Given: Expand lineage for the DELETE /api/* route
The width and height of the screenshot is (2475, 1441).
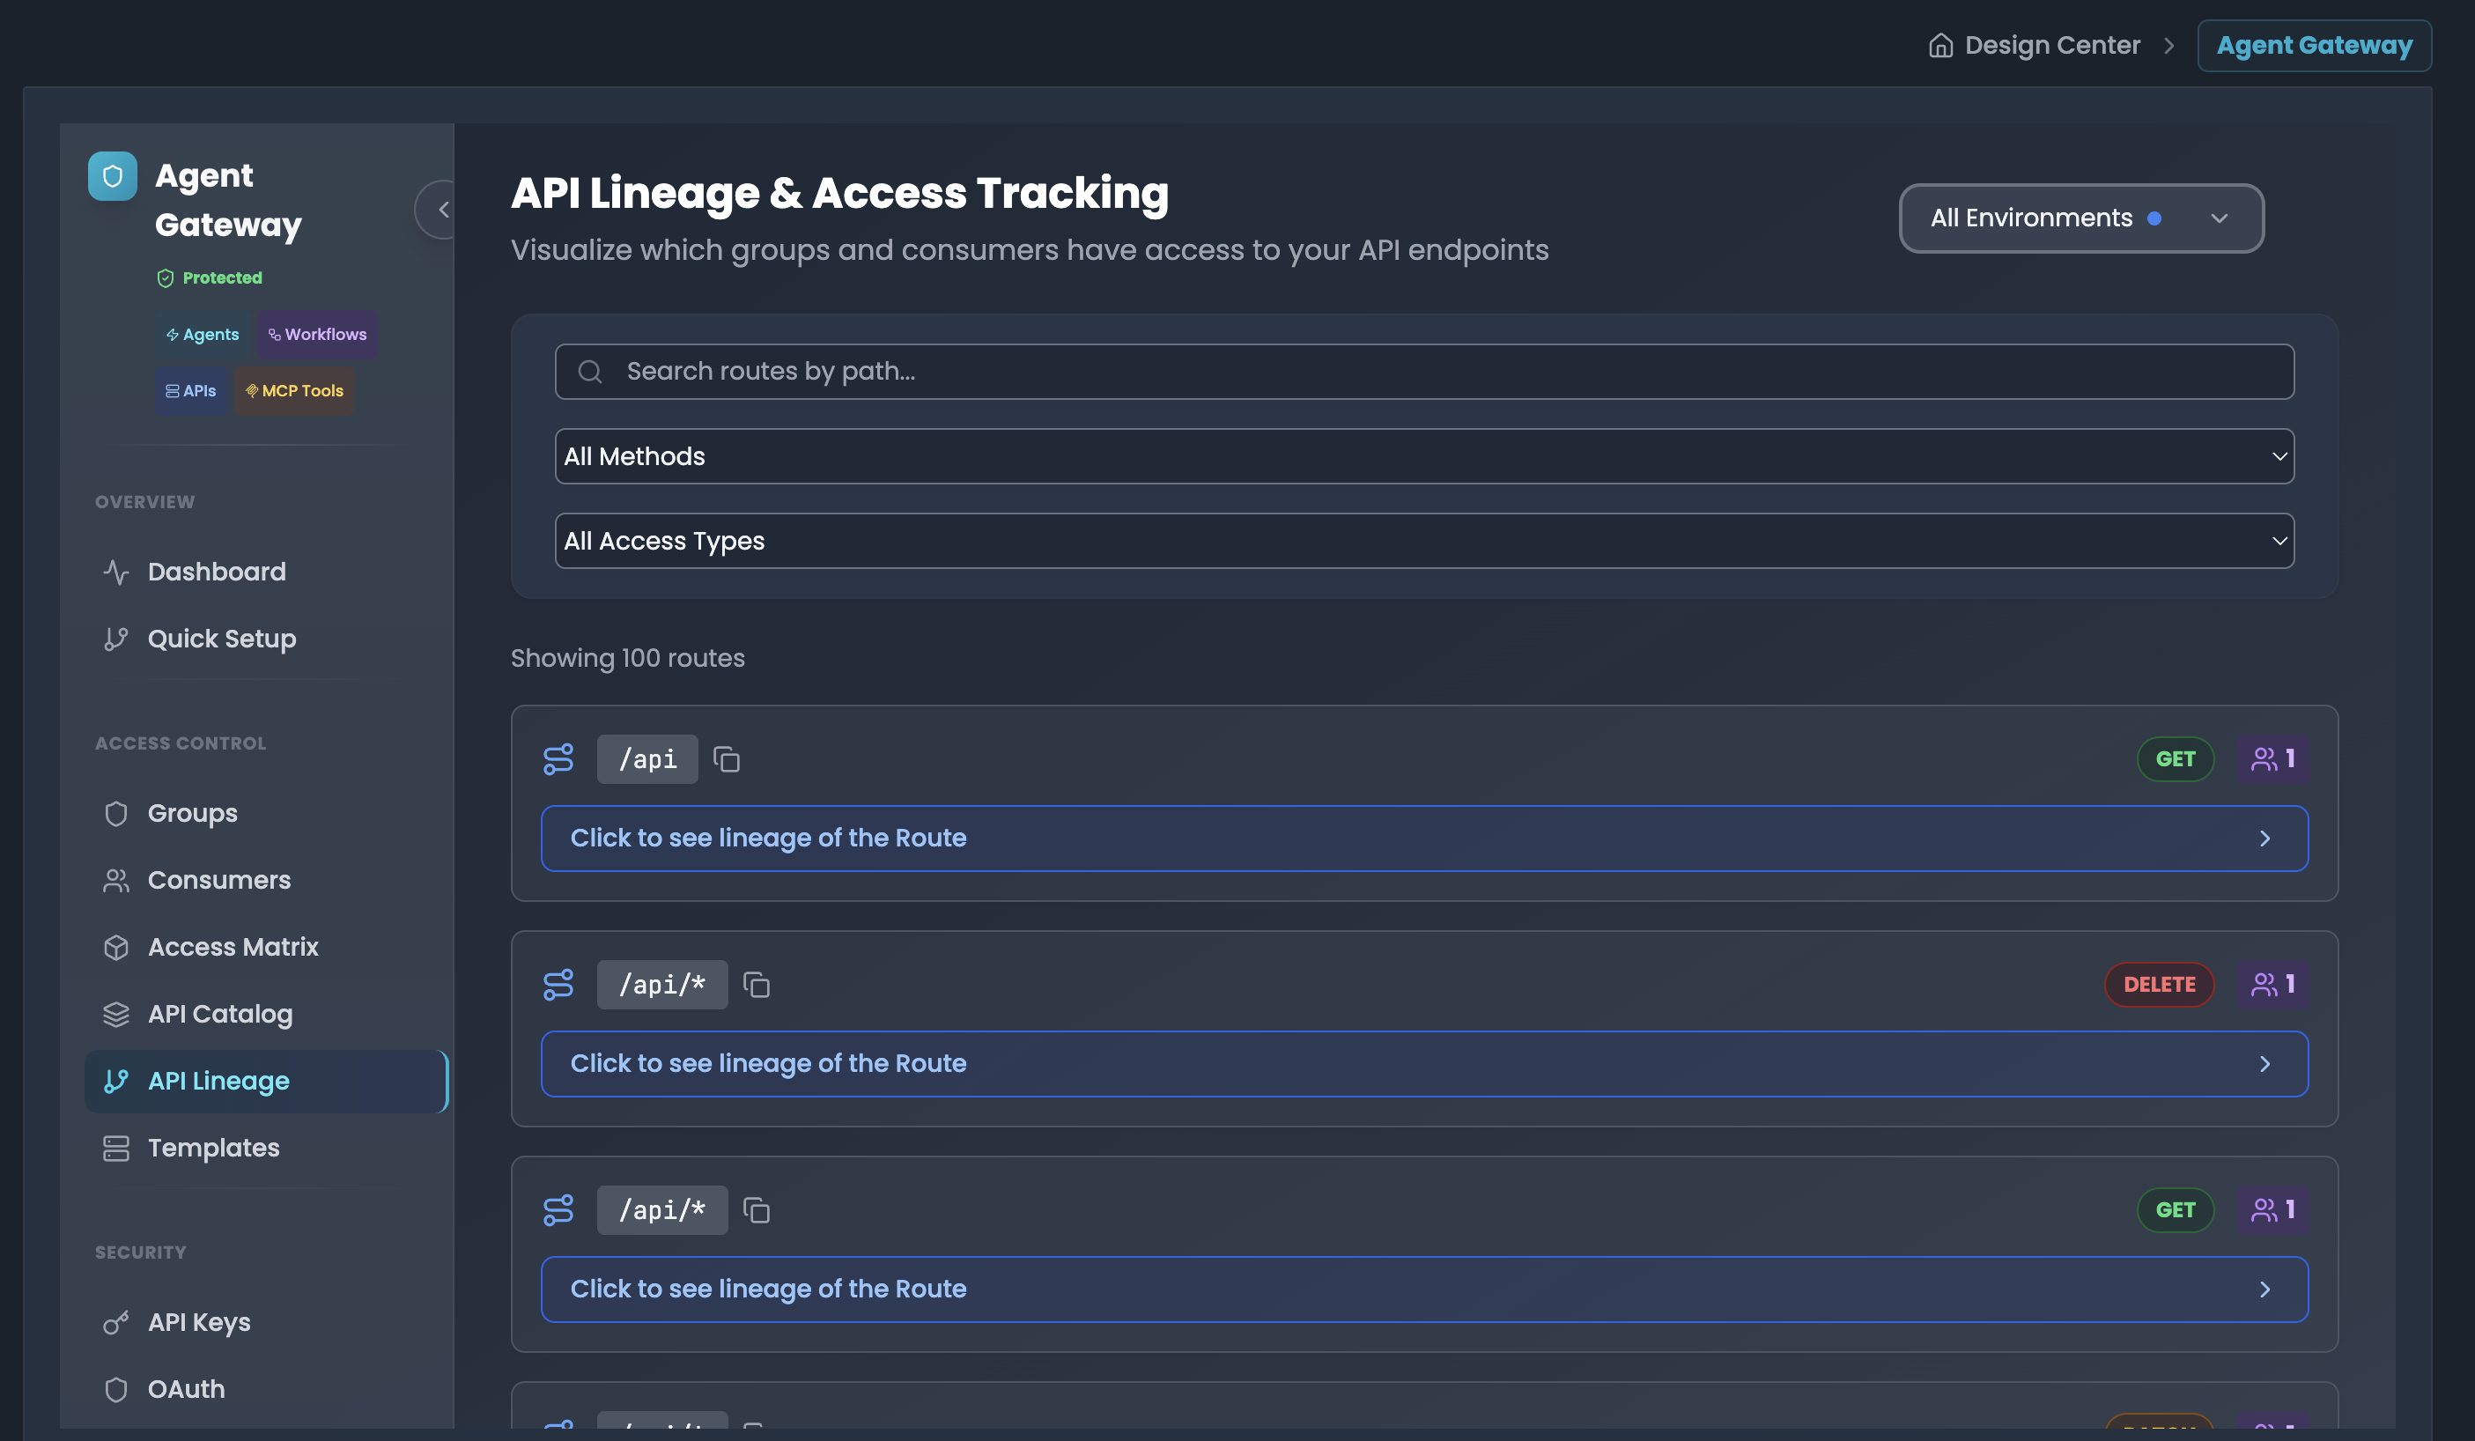Looking at the screenshot, I should point(1423,1064).
